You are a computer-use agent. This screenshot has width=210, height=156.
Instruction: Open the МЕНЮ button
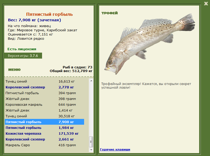(14, 70)
